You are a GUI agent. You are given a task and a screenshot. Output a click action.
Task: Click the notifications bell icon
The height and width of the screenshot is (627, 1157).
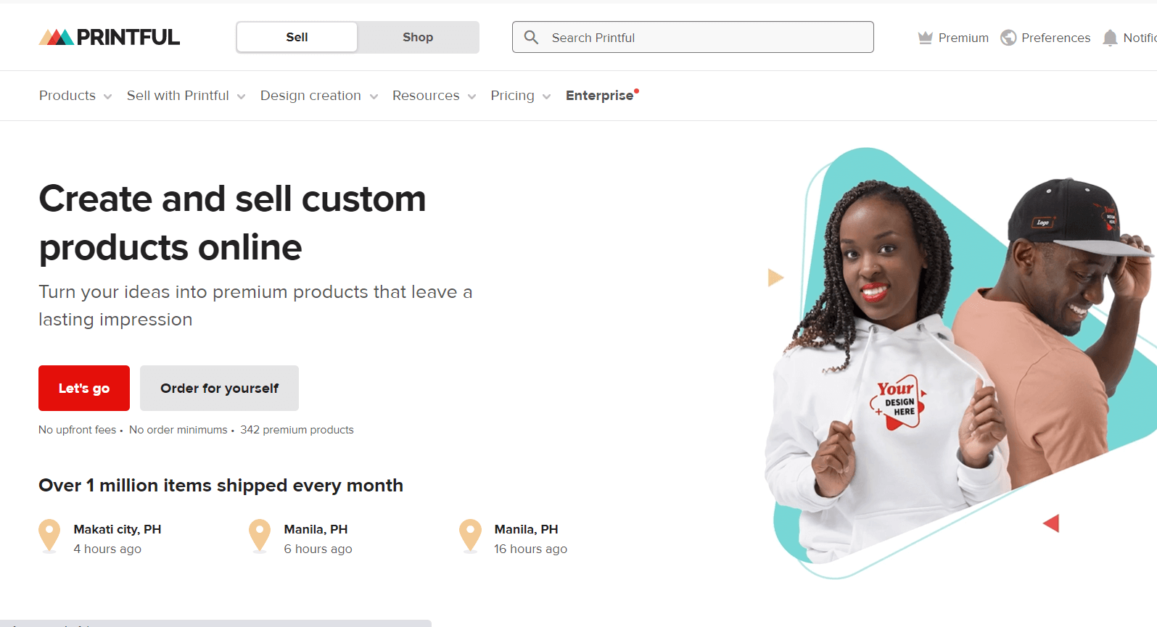1110,38
